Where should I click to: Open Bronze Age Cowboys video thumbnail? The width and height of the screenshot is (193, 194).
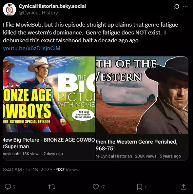click(x=49, y=95)
